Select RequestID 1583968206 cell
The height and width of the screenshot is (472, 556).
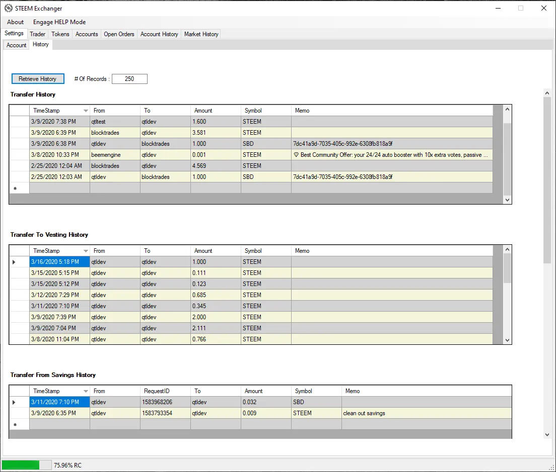[165, 402]
